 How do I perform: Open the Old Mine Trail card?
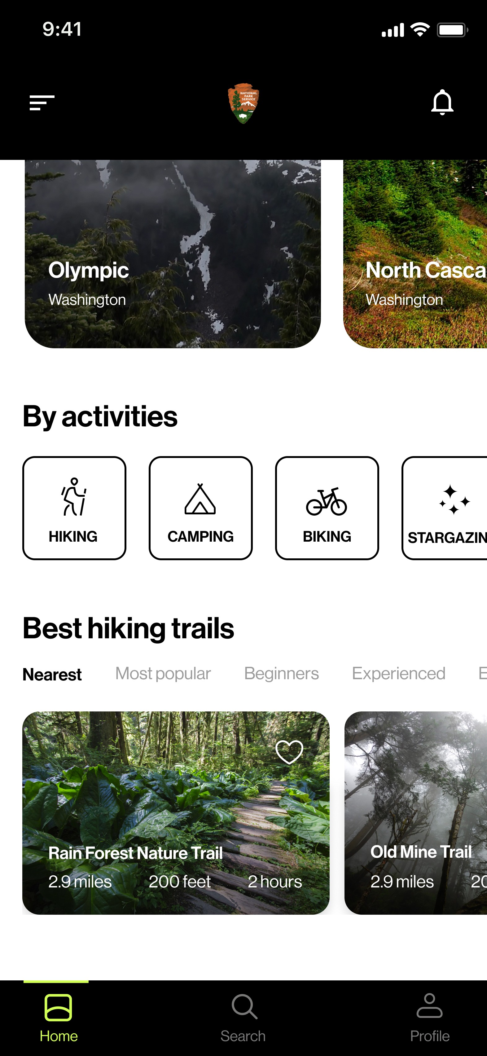(416, 813)
